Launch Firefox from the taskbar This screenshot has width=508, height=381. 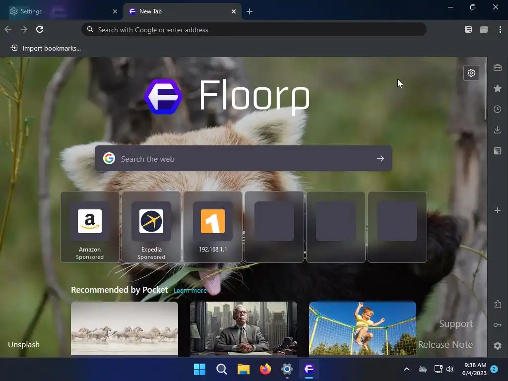[265, 369]
